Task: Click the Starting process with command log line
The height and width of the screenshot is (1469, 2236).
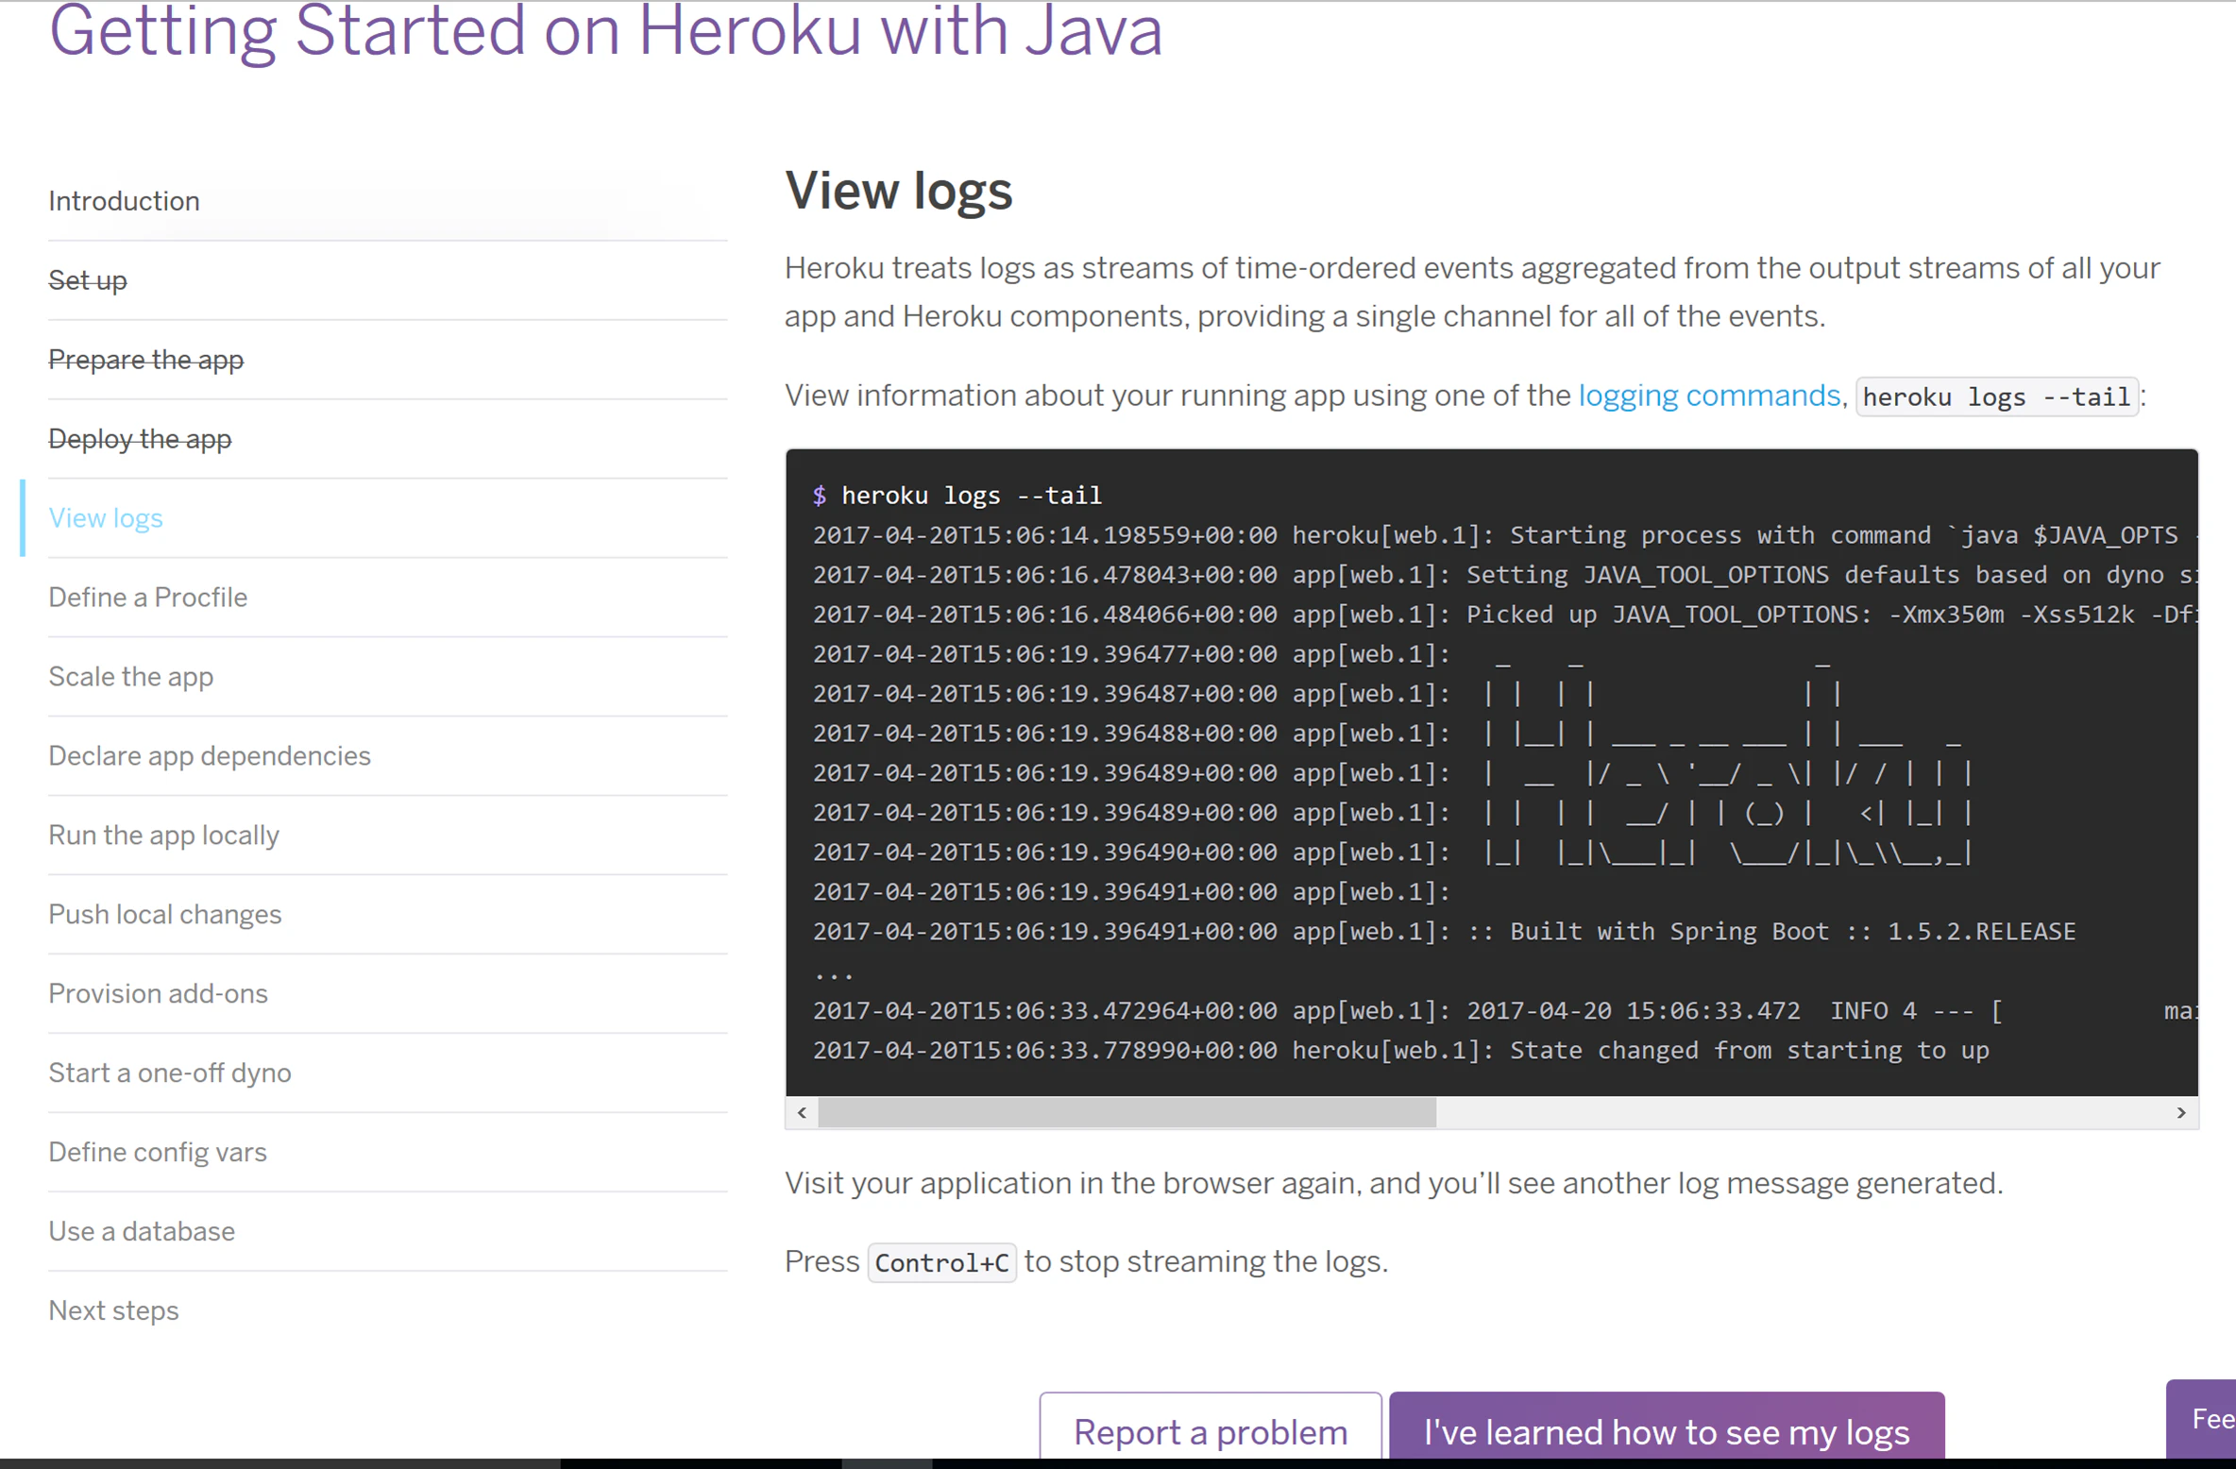Action: click(x=1505, y=535)
